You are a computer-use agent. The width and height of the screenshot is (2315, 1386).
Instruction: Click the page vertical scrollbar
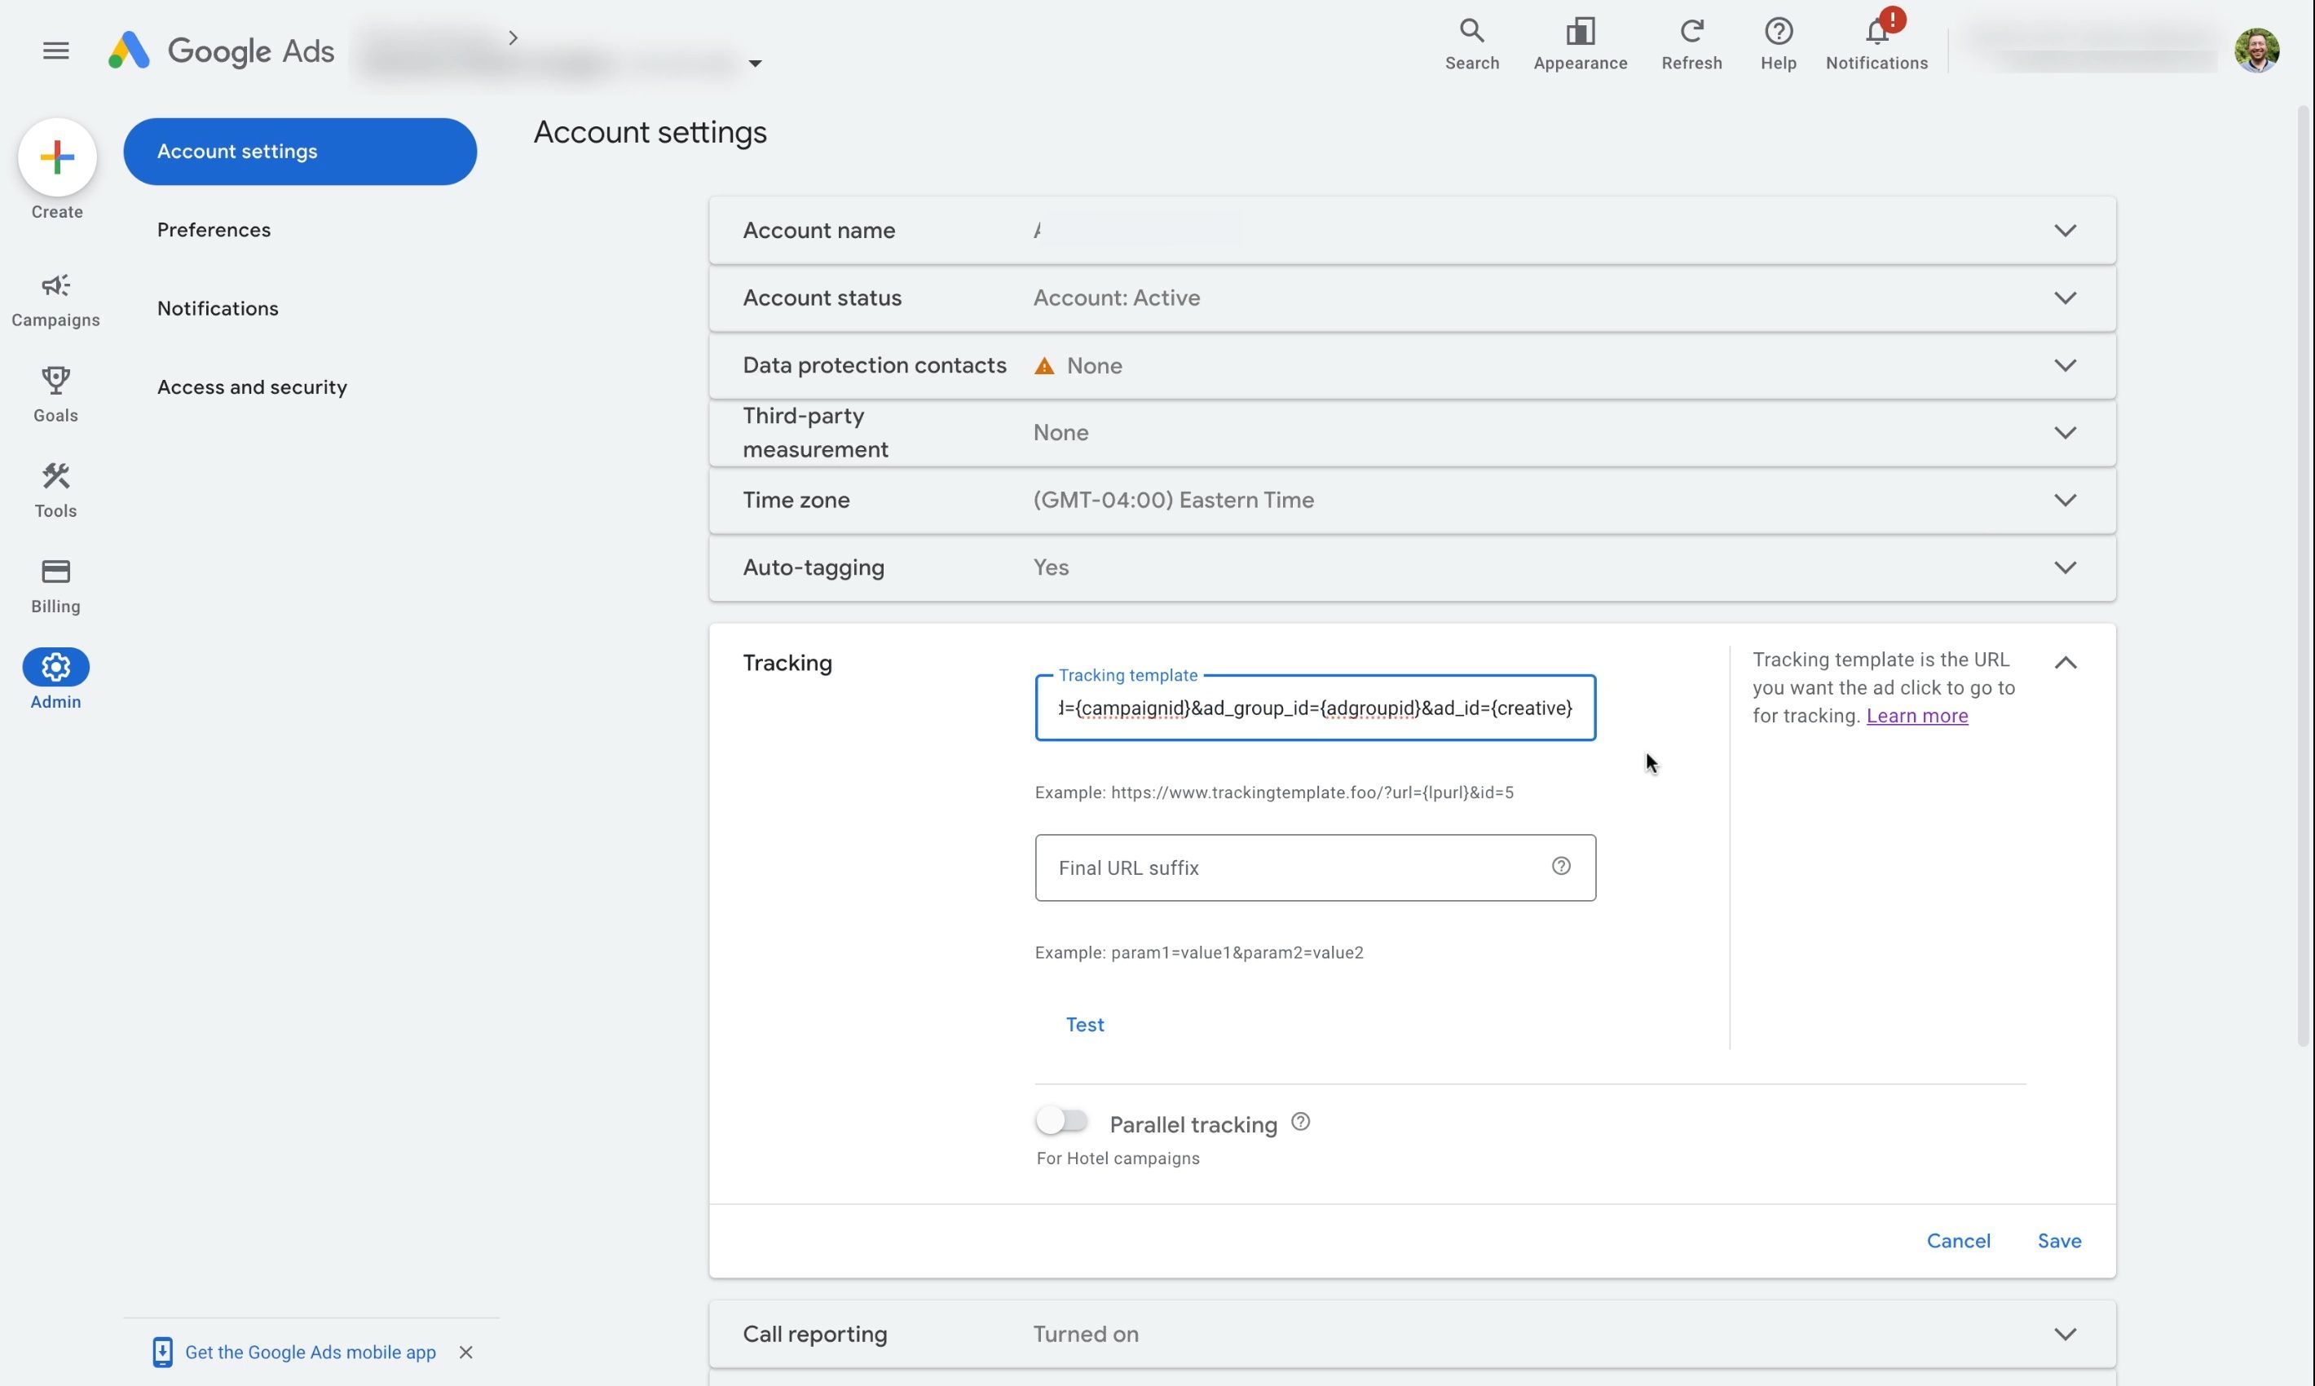click(x=2304, y=575)
